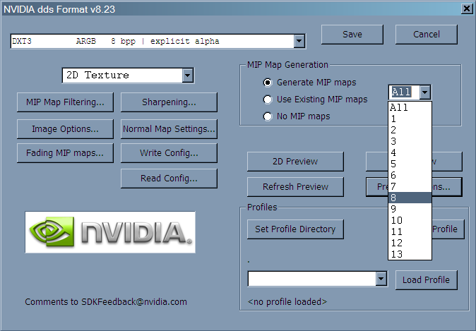Open the DXT3 compression format dropdown
This screenshot has height=331, width=476.
tap(299, 41)
